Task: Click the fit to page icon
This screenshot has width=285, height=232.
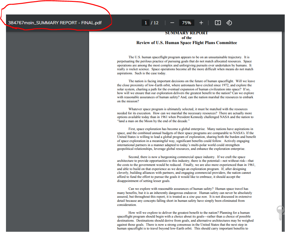Action: click(x=218, y=23)
